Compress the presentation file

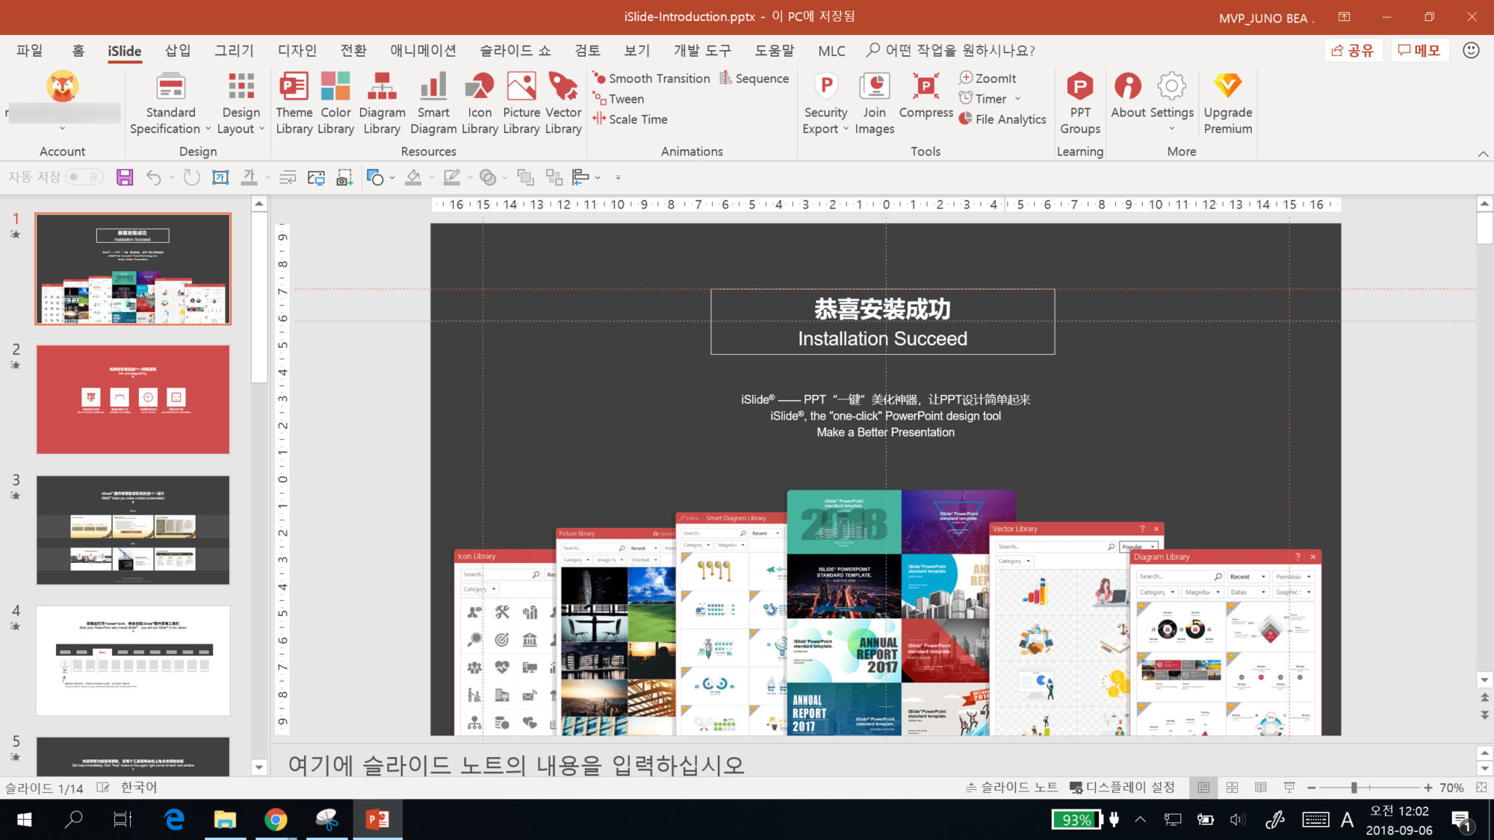pos(926,96)
